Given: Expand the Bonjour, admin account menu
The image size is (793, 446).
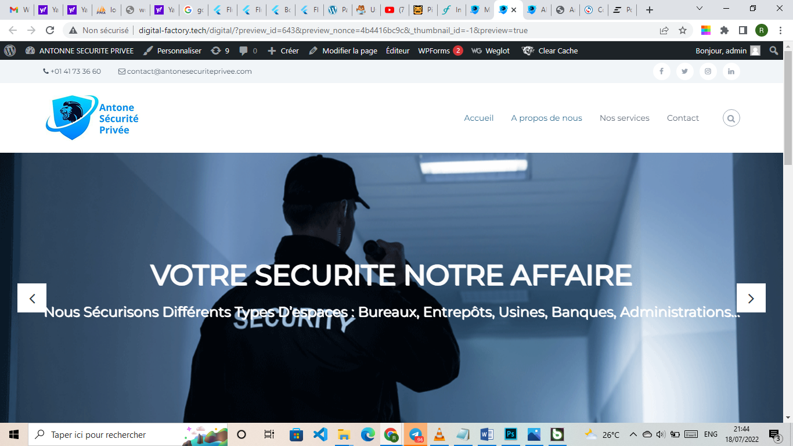Looking at the screenshot, I should click(x=728, y=51).
